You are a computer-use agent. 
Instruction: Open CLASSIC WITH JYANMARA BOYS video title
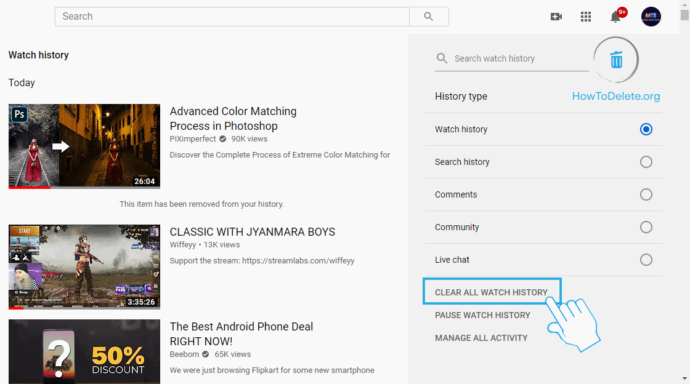(x=253, y=232)
